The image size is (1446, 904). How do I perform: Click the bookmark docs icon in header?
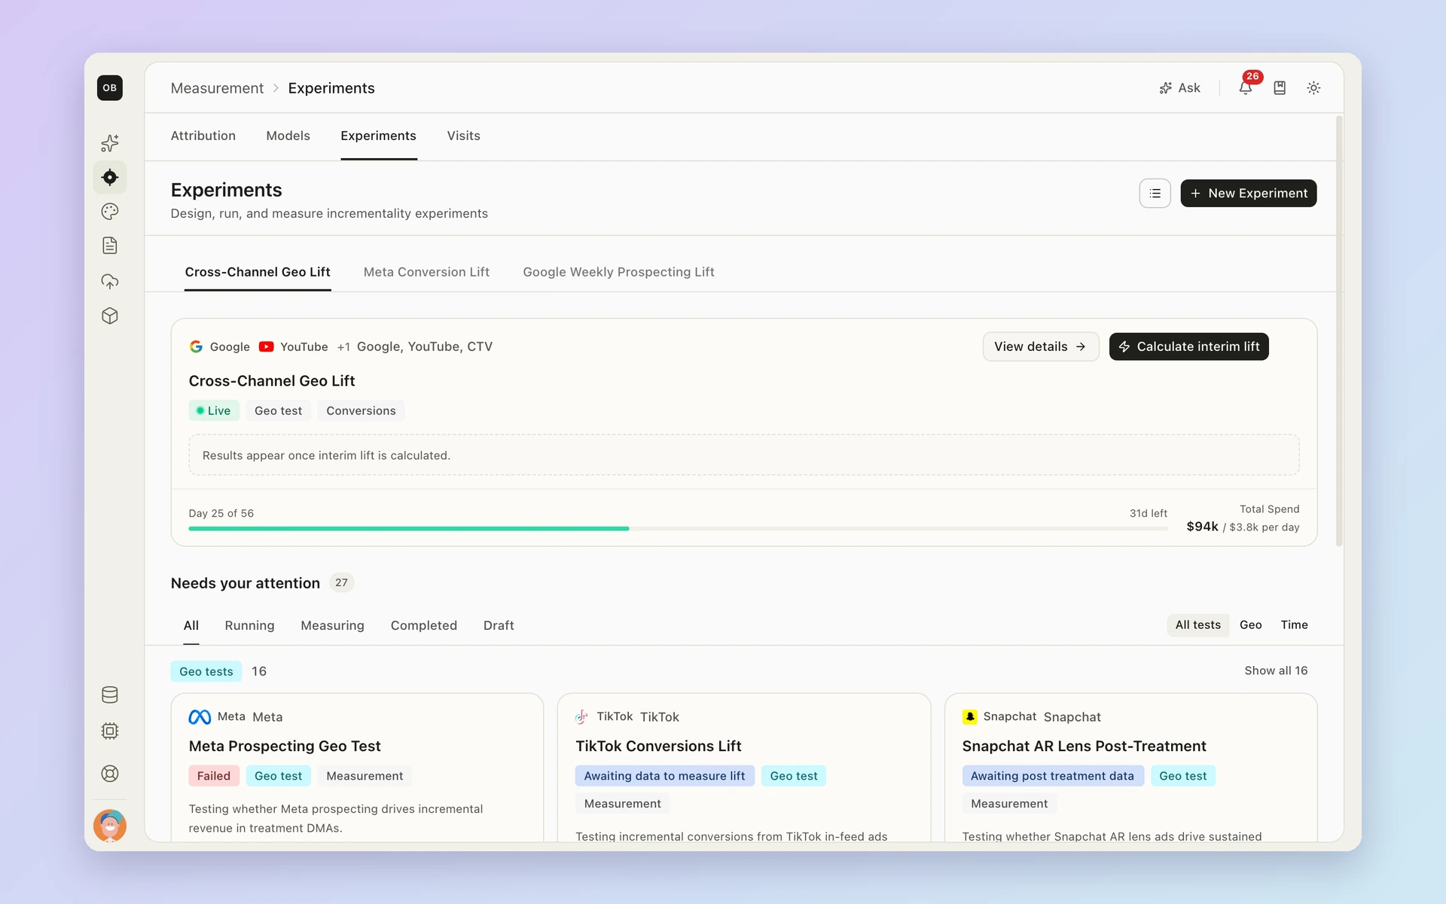click(x=1280, y=88)
